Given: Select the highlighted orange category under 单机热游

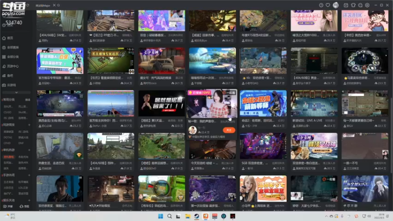Looking at the screenshot, I should (x=9, y=157).
